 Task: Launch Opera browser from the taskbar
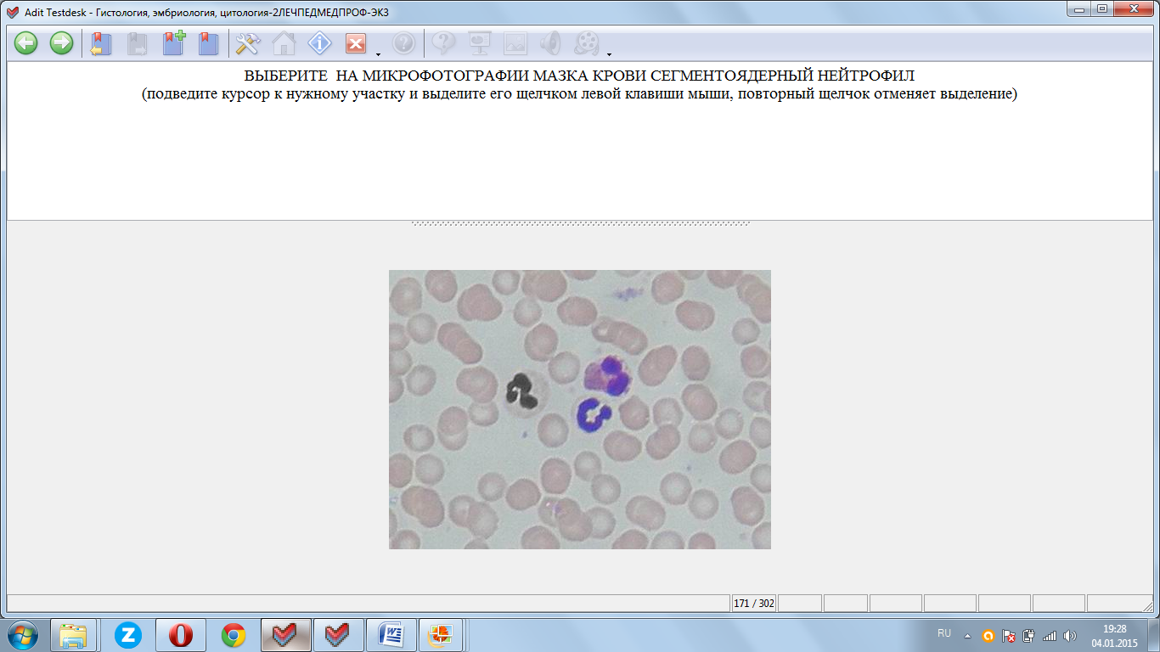(180, 634)
